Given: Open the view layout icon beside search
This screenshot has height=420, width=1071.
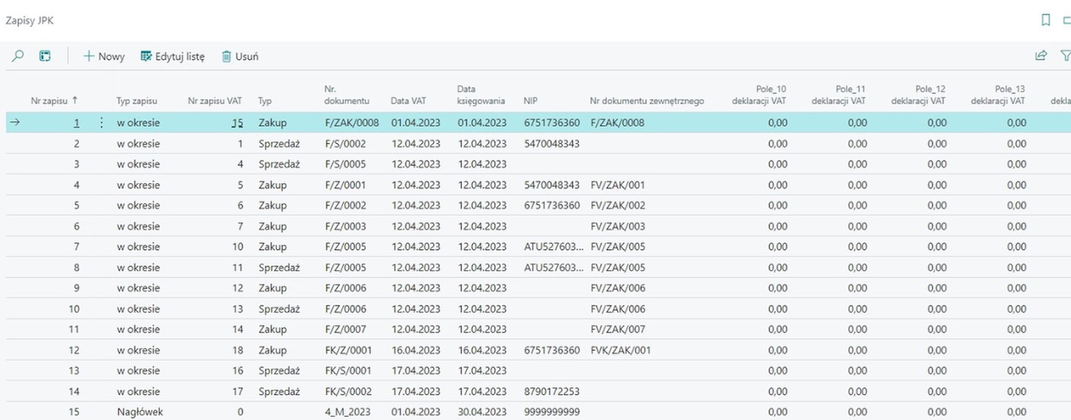Looking at the screenshot, I should (x=45, y=56).
